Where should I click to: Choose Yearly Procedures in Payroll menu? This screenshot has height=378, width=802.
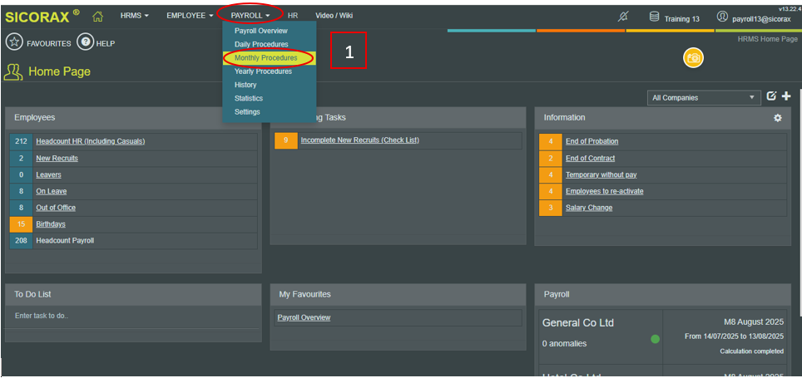click(x=263, y=71)
